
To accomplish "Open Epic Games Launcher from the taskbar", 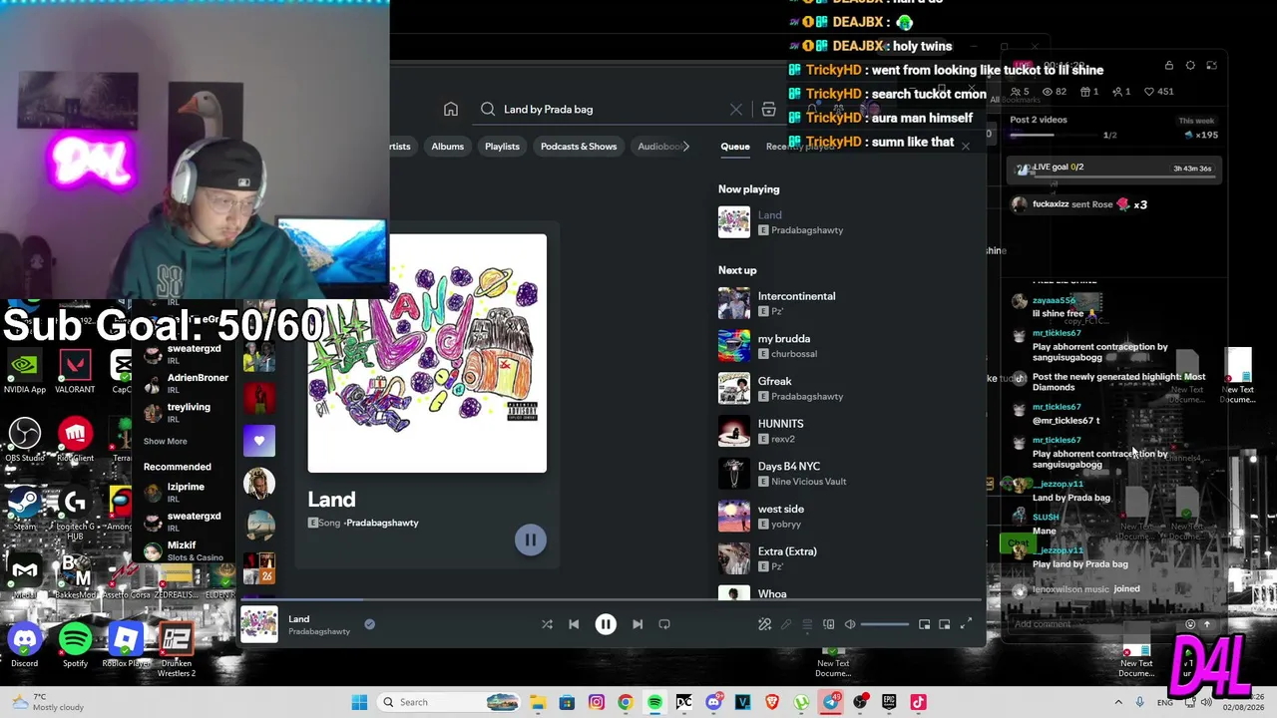I will pos(889,702).
